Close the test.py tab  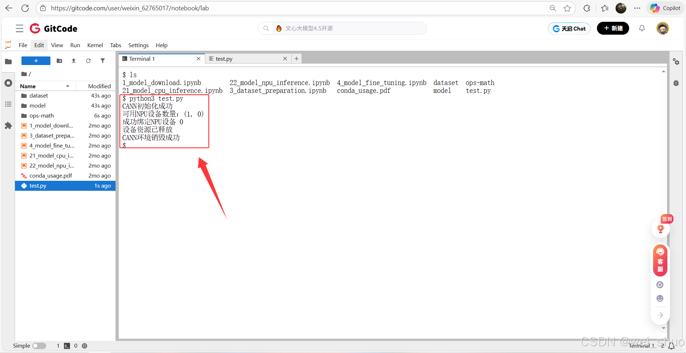coord(285,59)
